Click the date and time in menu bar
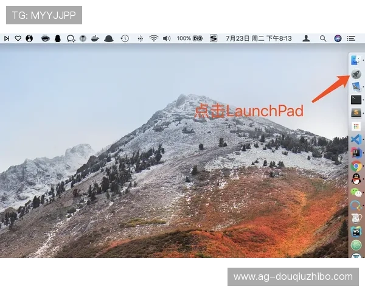Image resolution: width=365 pixels, height=292 pixels. [x=259, y=38]
